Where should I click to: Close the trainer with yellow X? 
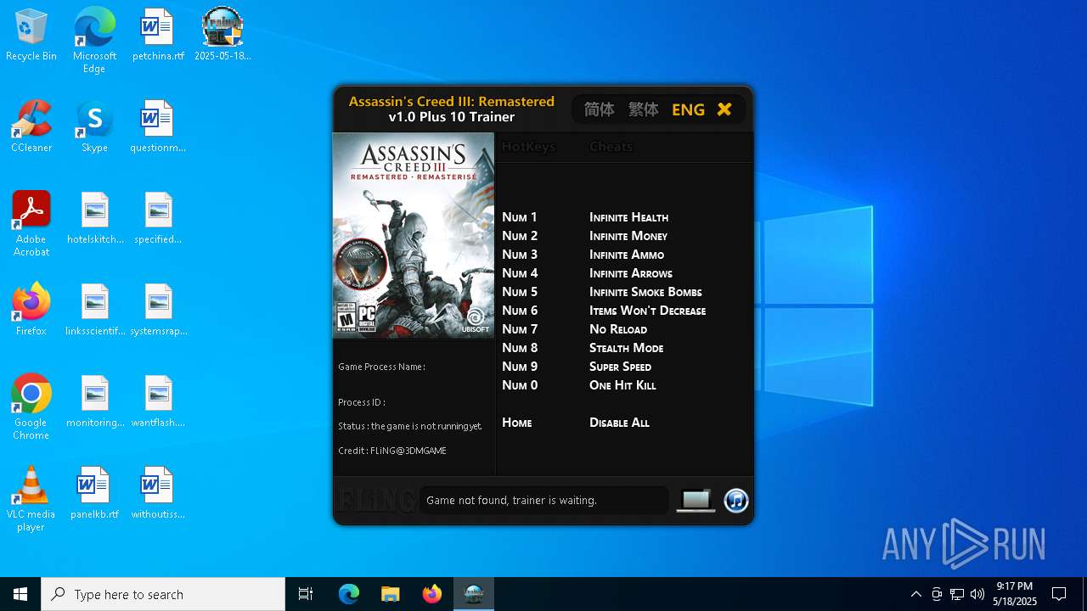click(724, 109)
